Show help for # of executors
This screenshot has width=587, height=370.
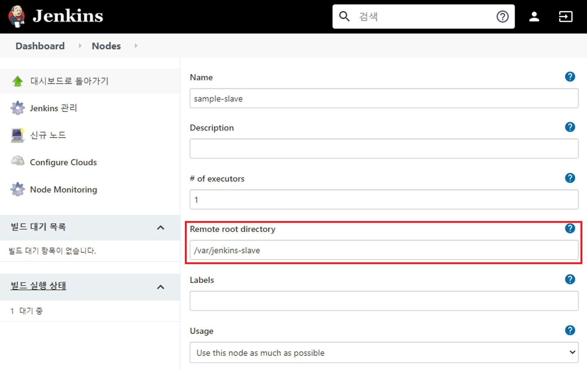(570, 178)
